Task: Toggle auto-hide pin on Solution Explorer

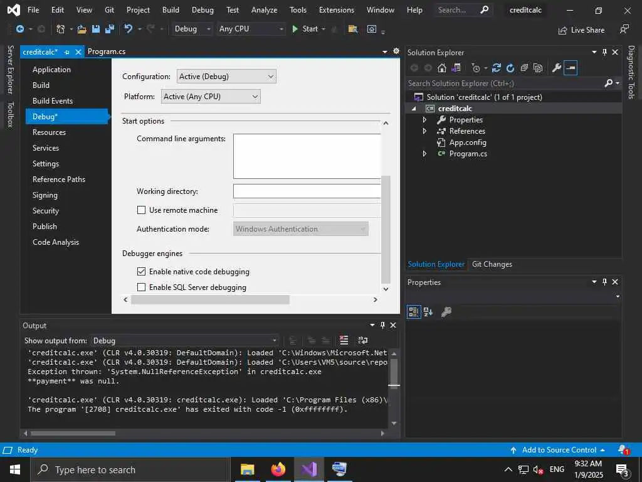Action: click(x=604, y=52)
